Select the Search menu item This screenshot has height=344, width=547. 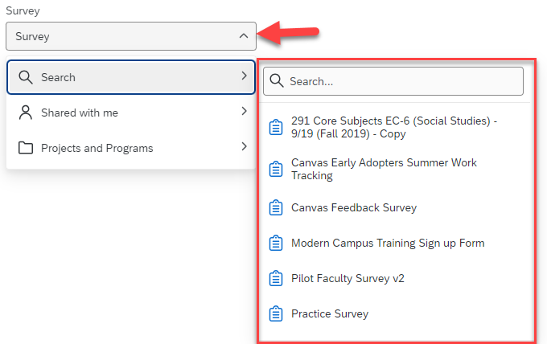point(58,77)
